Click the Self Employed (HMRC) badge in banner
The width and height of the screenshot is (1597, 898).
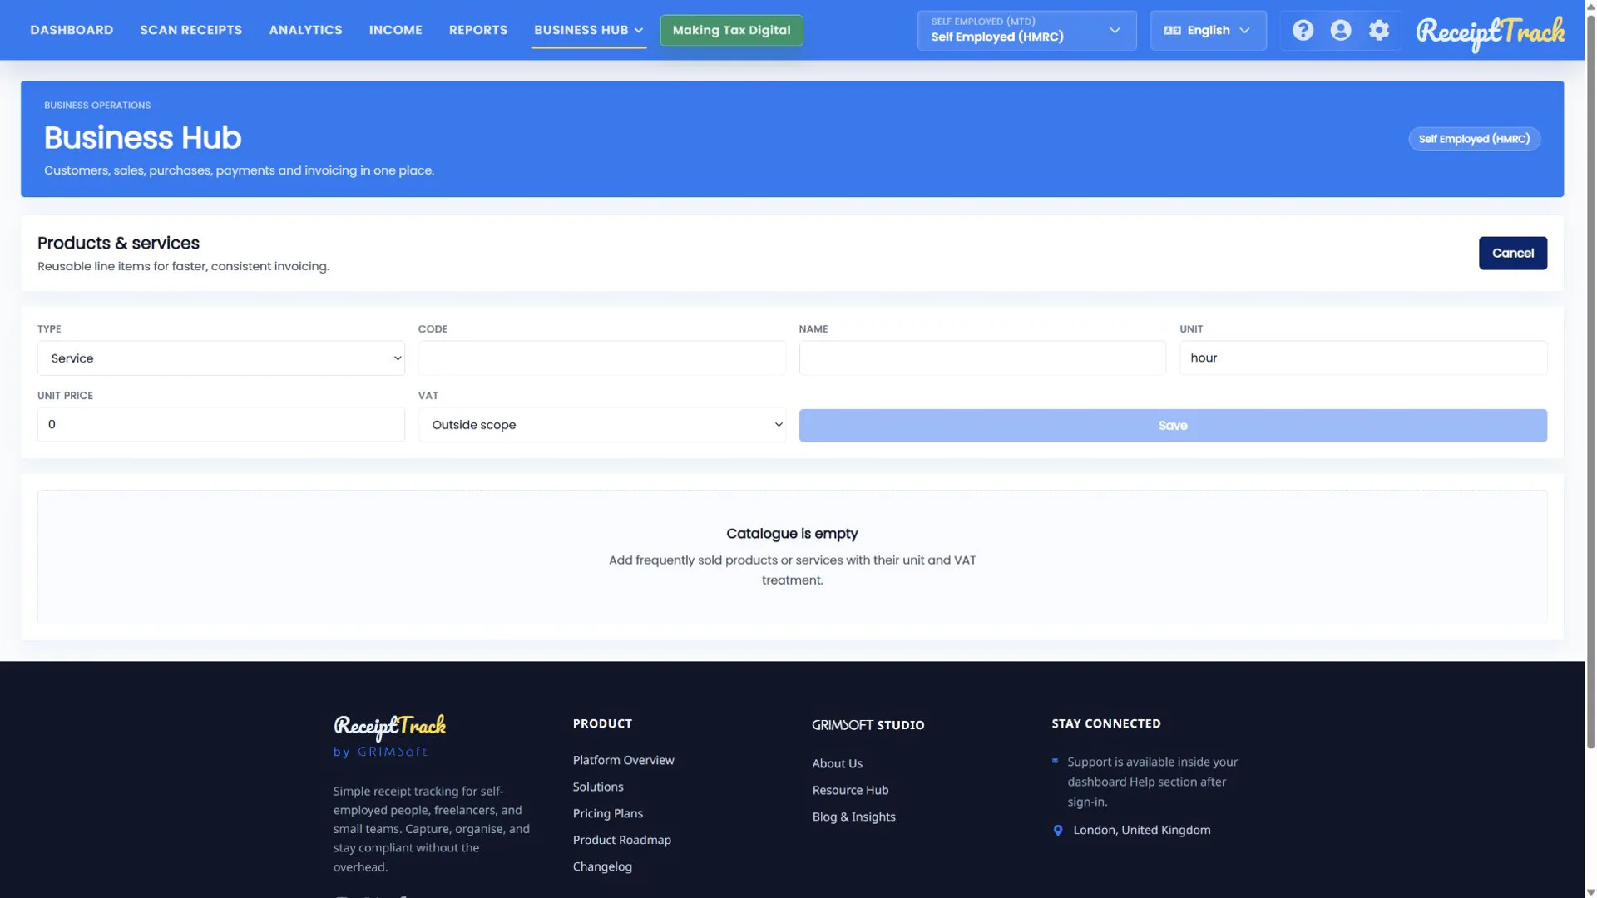pyautogui.click(x=1474, y=139)
